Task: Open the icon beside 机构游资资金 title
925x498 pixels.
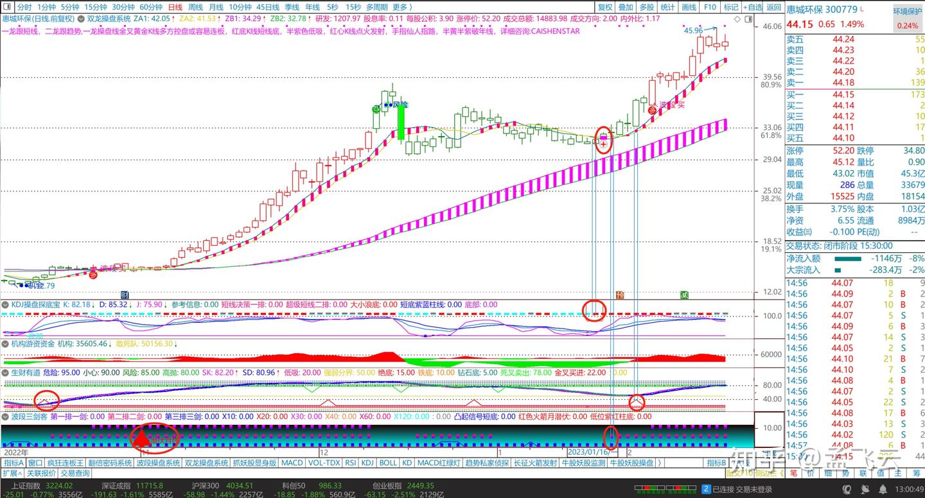Action: point(5,344)
